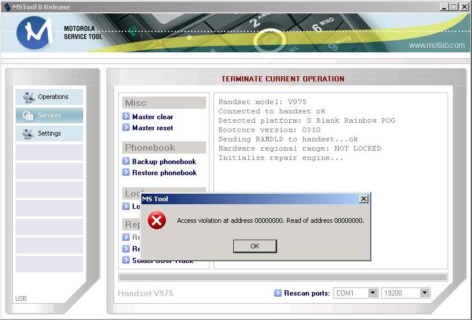472x320 pixels.
Task: Click Rescan ports
Action: coord(307,293)
